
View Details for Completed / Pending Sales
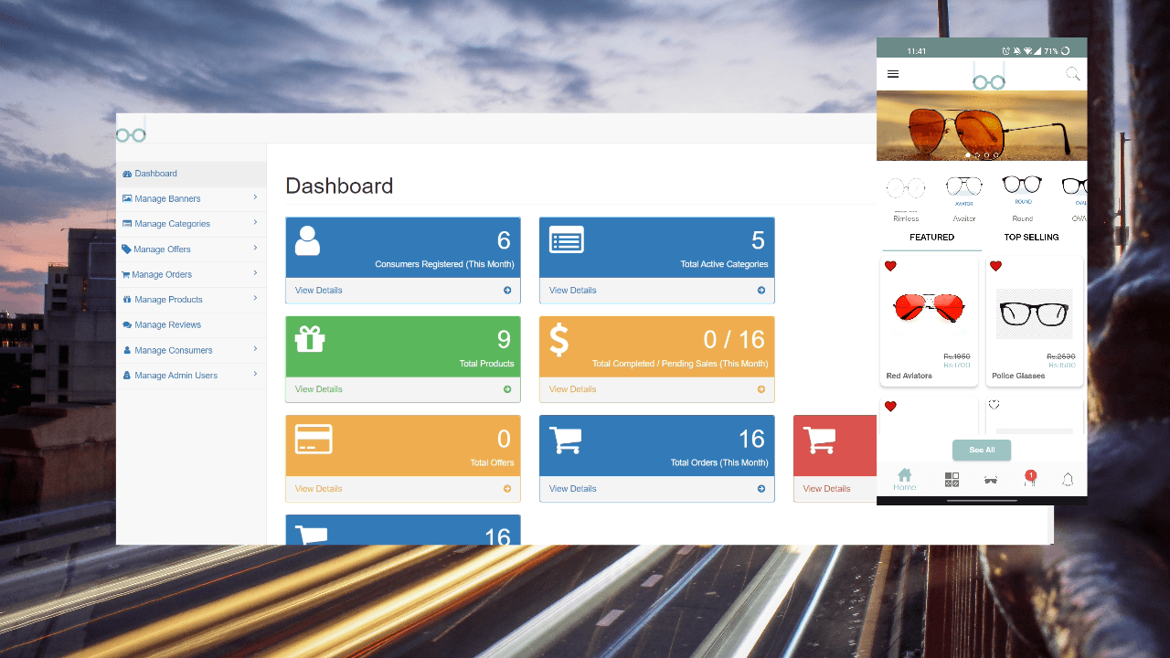[573, 389]
